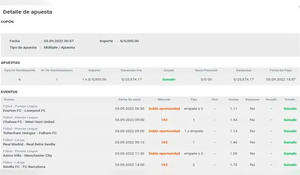Click the Cuotas column header
This screenshot has height=175, width=300.
pos(233,100)
